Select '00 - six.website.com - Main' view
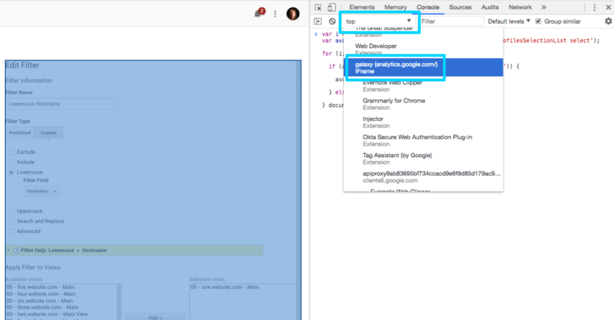Viewport: 614px width, 320px height. [39, 301]
